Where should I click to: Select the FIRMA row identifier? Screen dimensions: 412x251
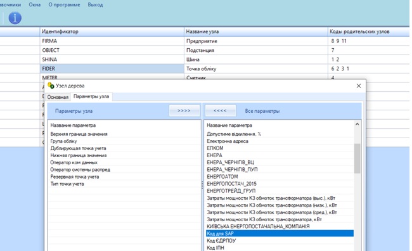click(112, 41)
